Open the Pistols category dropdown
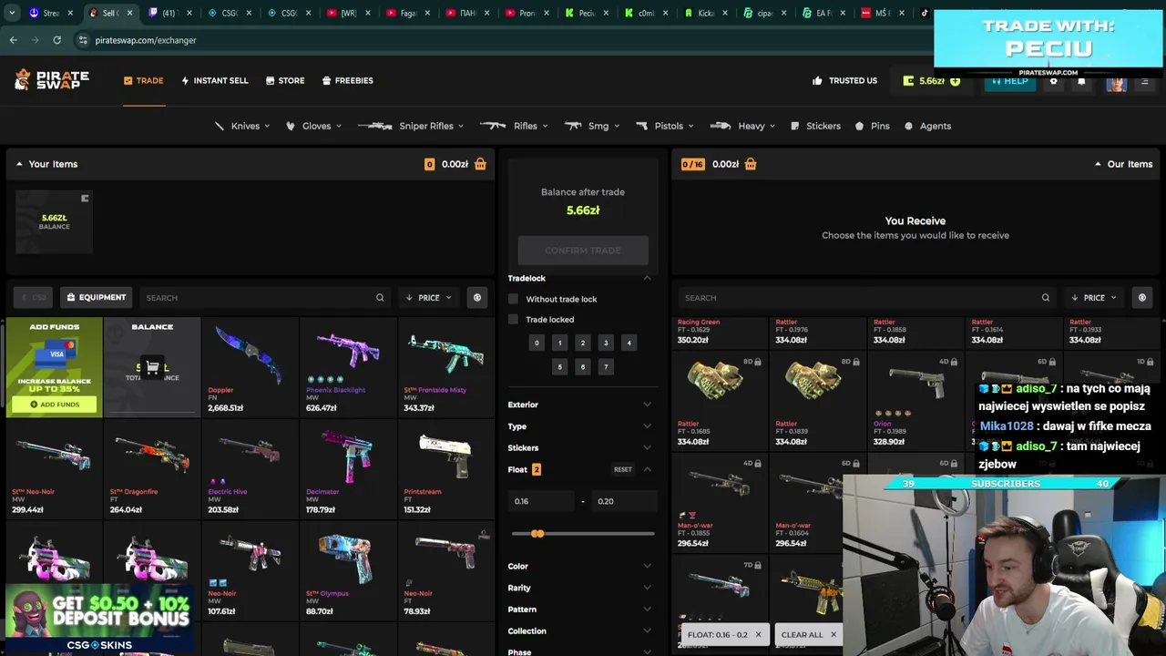Image resolution: width=1166 pixels, height=656 pixels. [664, 126]
